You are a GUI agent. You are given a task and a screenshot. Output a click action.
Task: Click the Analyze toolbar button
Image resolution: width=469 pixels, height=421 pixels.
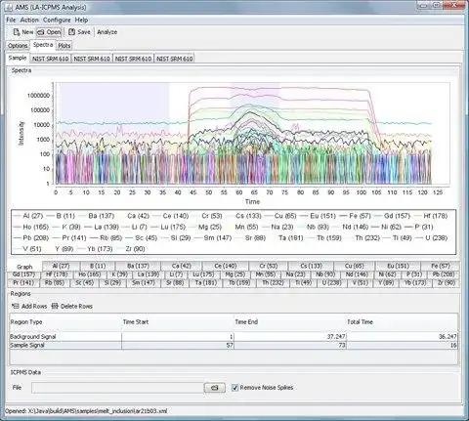coord(107,32)
